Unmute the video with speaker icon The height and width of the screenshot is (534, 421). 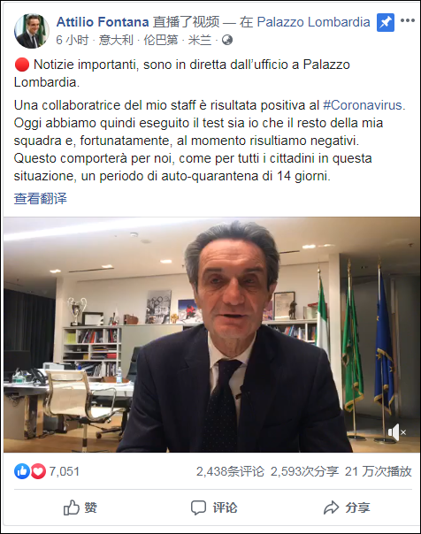tap(397, 432)
